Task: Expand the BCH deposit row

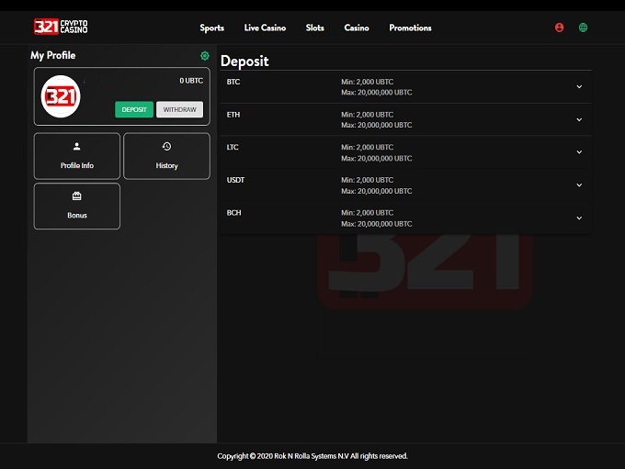Action: pyautogui.click(x=579, y=218)
